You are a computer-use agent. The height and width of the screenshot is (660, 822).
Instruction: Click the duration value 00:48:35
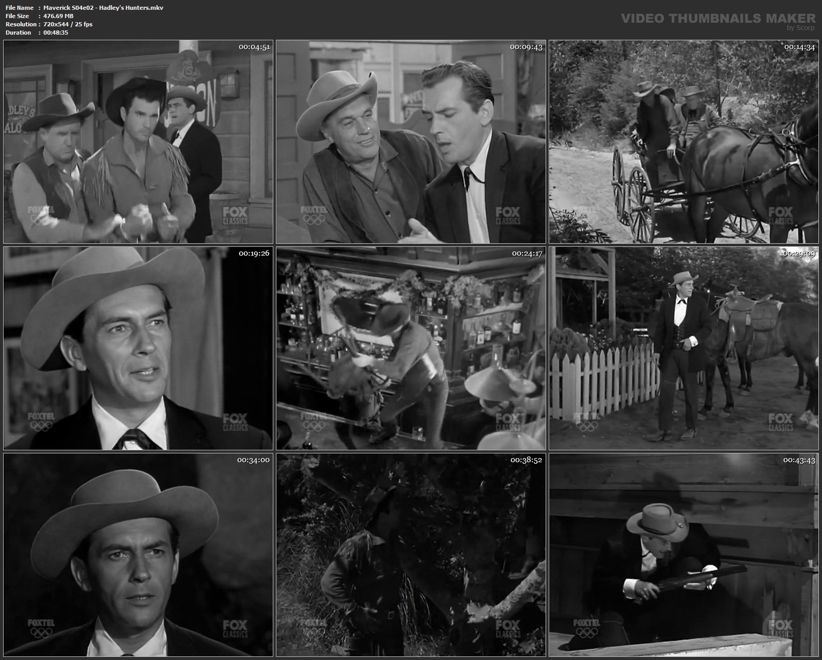click(x=56, y=33)
